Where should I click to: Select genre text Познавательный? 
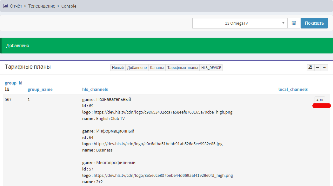tap(114, 99)
